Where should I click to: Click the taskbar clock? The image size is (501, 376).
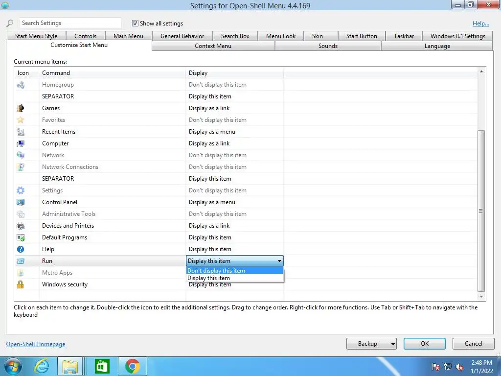click(x=481, y=367)
